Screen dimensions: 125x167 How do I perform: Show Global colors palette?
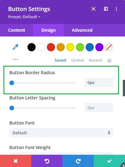coord(77,60)
